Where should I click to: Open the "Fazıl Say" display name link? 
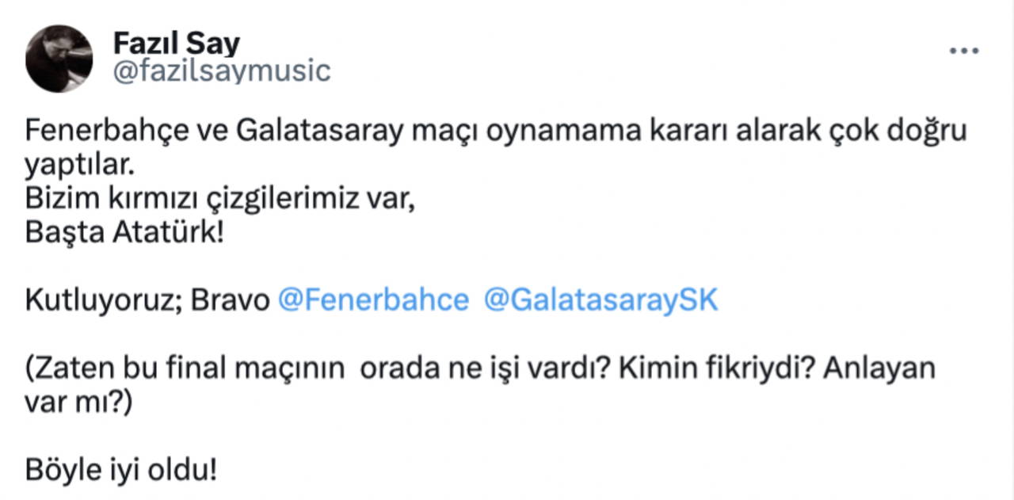[x=176, y=43]
